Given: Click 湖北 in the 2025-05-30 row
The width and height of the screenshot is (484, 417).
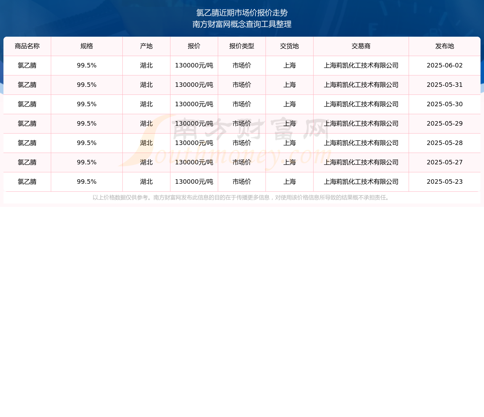Looking at the screenshot, I should pos(146,104).
